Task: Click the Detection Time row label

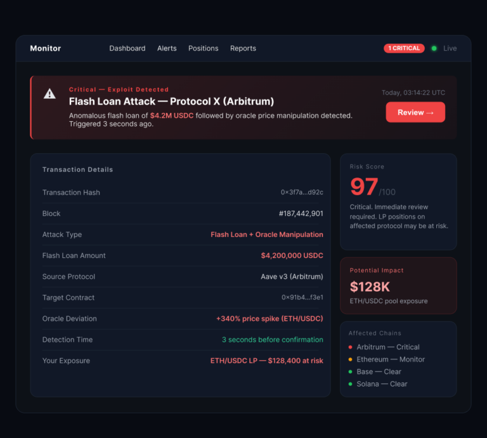Action: pos(67,340)
